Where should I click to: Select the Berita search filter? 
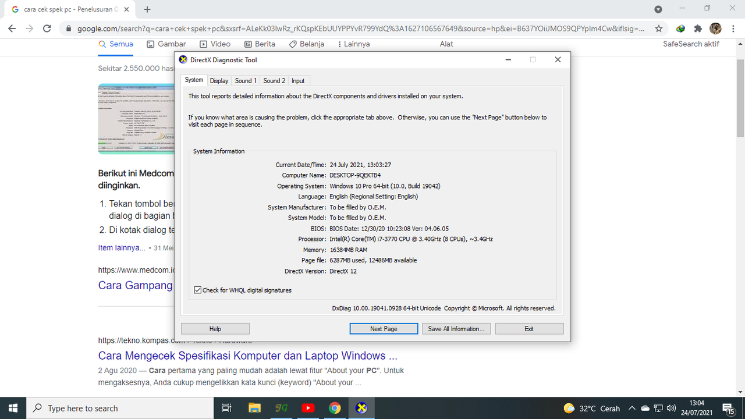coord(260,44)
